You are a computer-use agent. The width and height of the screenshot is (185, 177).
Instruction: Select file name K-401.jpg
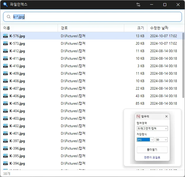[17, 133]
